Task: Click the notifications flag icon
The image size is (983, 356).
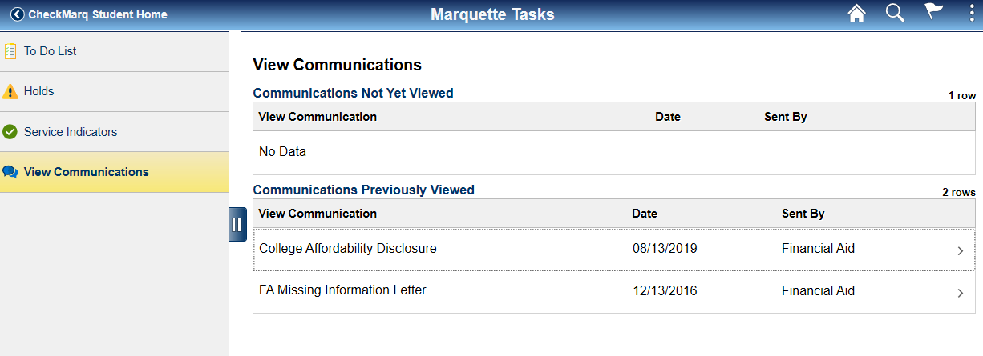Action: pos(934,14)
